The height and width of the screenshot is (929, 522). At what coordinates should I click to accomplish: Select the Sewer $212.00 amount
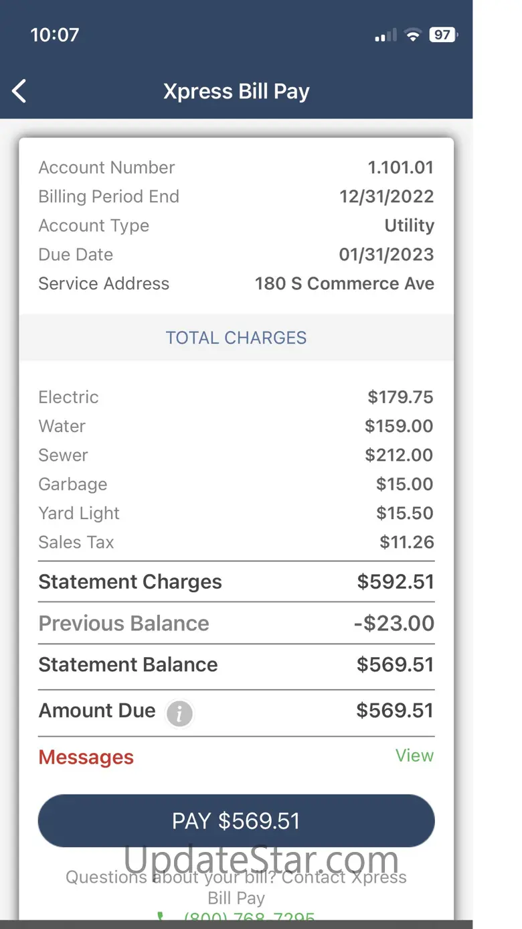pyautogui.click(x=399, y=455)
